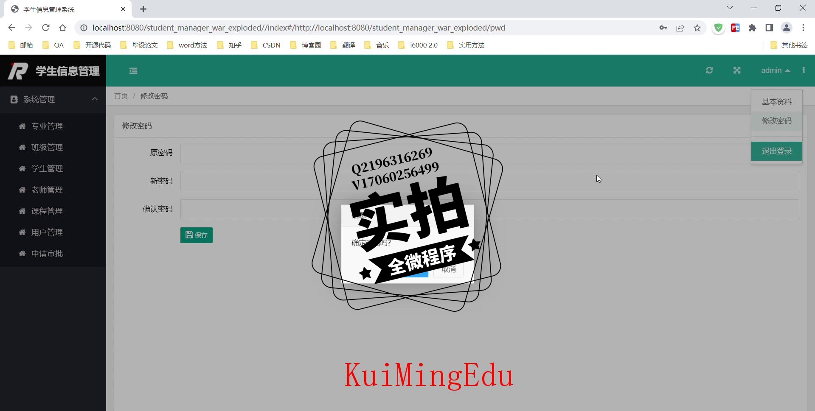
Task: Click the browser profile avatar icon
Action: click(787, 28)
